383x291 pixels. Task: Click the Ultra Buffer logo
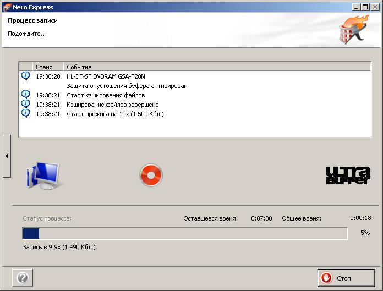(348, 175)
